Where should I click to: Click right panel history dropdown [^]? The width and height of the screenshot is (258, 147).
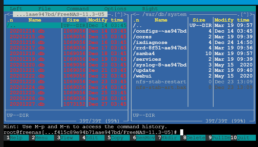tap(245, 14)
